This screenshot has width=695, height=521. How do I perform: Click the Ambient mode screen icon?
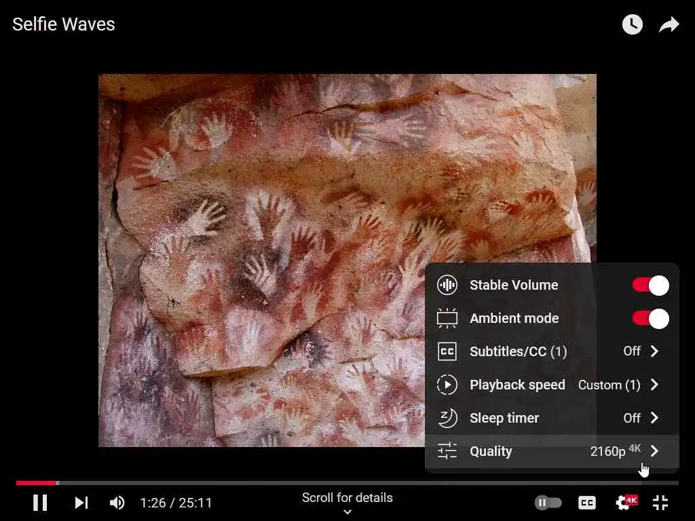(x=447, y=318)
